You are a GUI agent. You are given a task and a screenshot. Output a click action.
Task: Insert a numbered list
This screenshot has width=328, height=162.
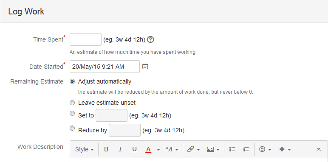(246, 149)
